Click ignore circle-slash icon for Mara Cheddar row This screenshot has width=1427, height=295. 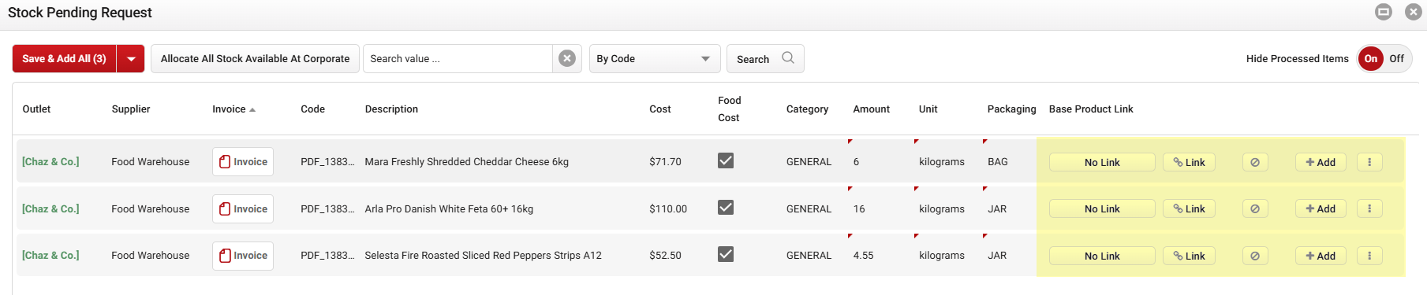coord(1255,162)
